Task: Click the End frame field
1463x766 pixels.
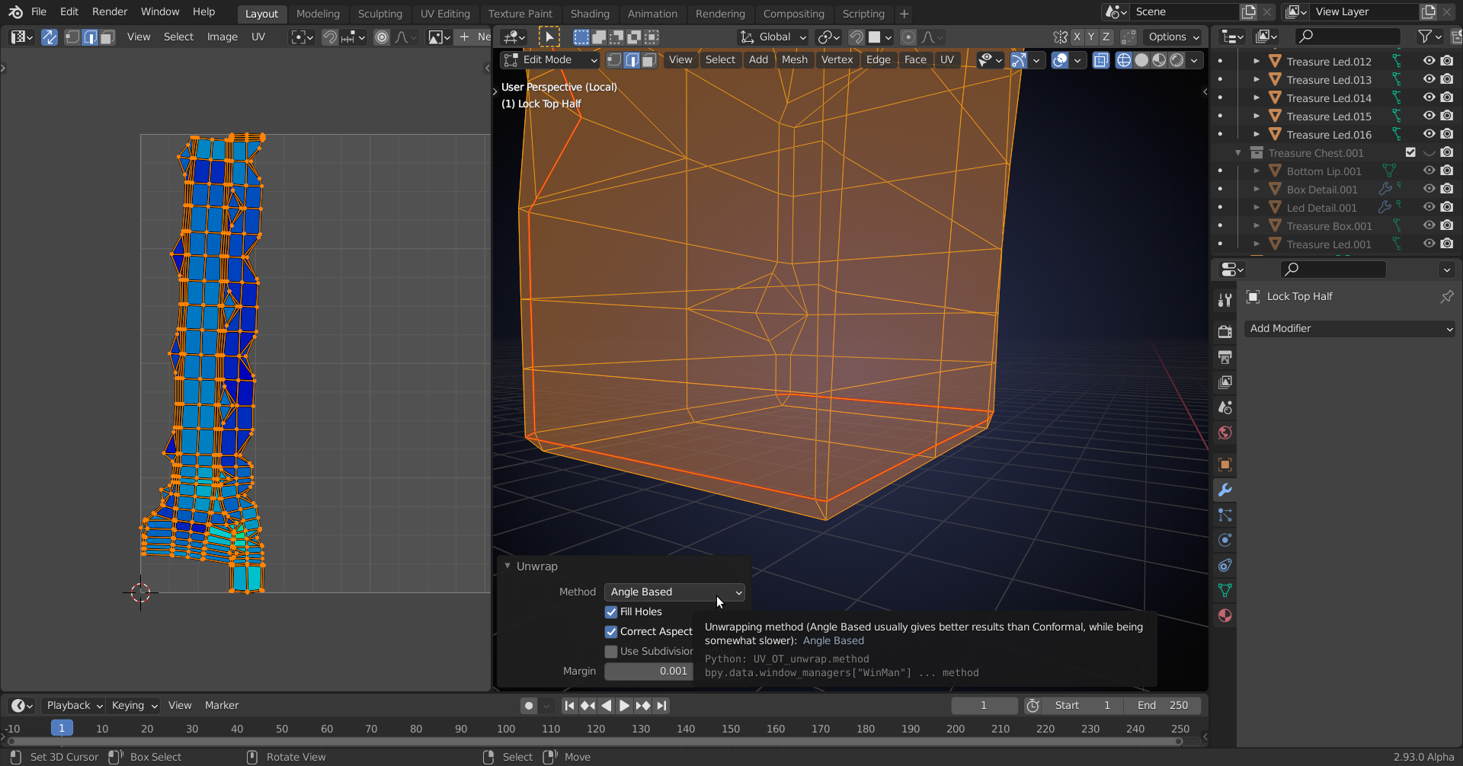Action: pyautogui.click(x=1163, y=706)
